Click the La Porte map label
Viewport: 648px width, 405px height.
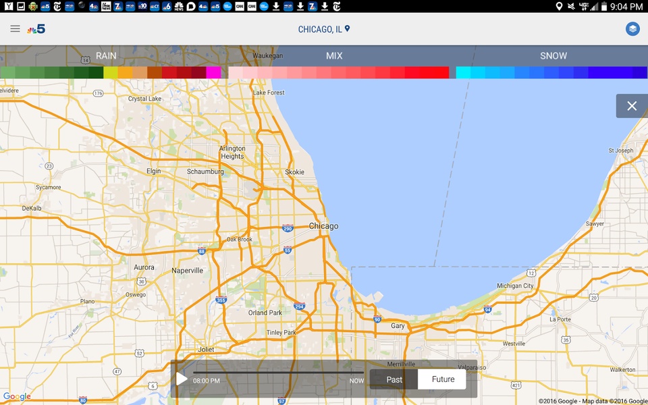point(560,319)
